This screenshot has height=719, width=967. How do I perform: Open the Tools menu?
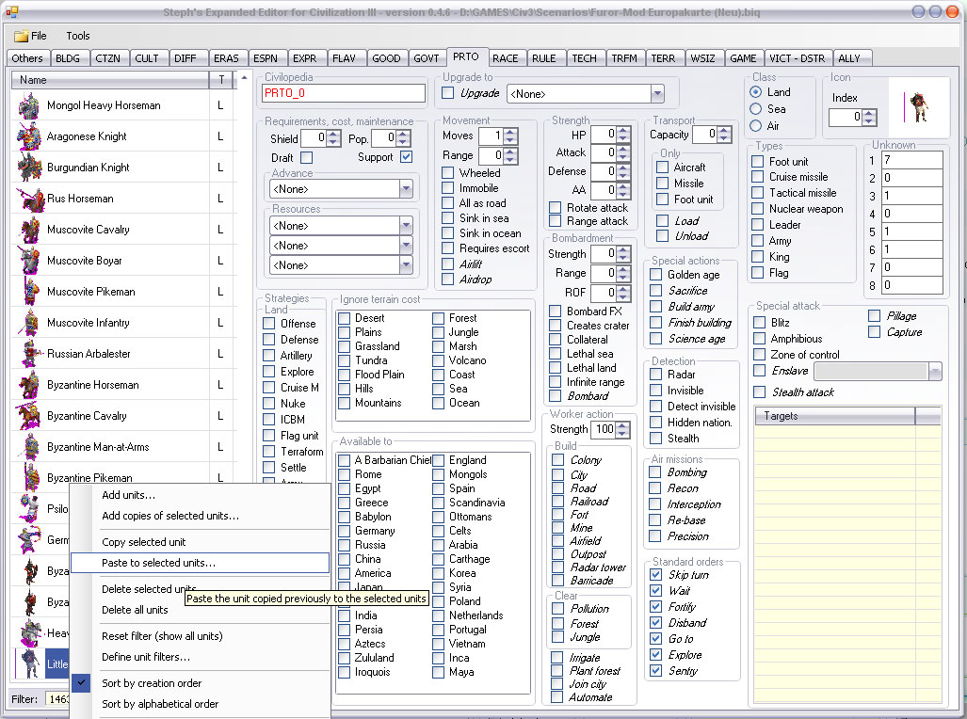(78, 36)
